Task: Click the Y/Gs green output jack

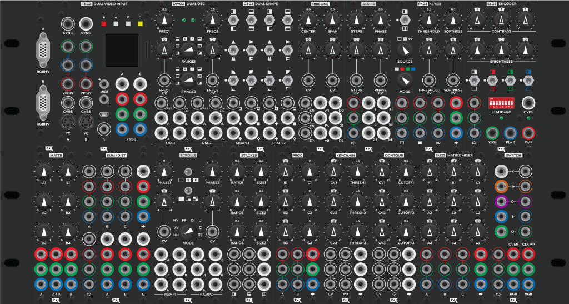Action: (492, 132)
